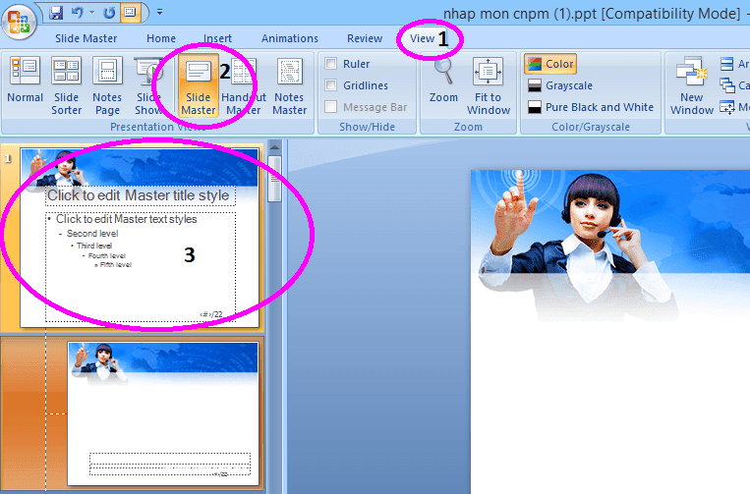Viewport: 750px width, 494px height.
Task: Select the master slide thumbnail 1
Action: pos(140,238)
